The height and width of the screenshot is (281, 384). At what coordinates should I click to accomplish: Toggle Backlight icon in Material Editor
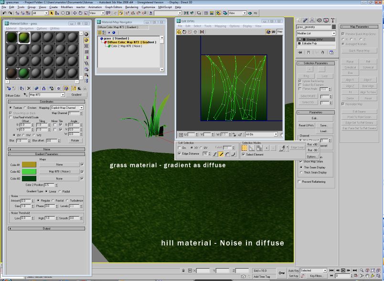pos(86,40)
